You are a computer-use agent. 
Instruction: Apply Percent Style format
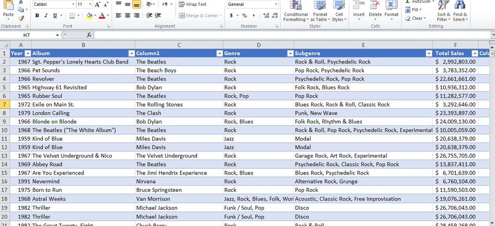tap(245, 16)
